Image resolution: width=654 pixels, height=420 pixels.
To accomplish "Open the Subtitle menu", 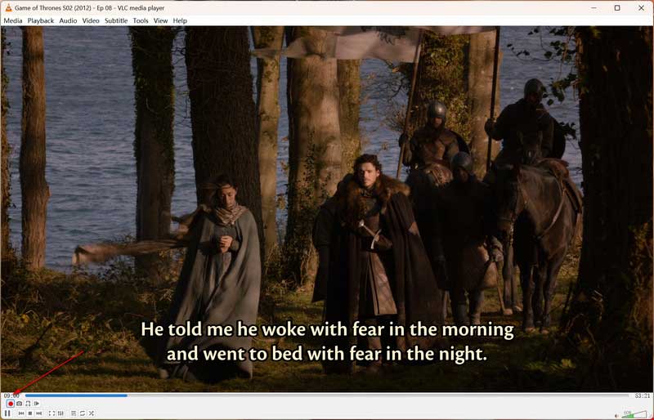I will tap(116, 20).
